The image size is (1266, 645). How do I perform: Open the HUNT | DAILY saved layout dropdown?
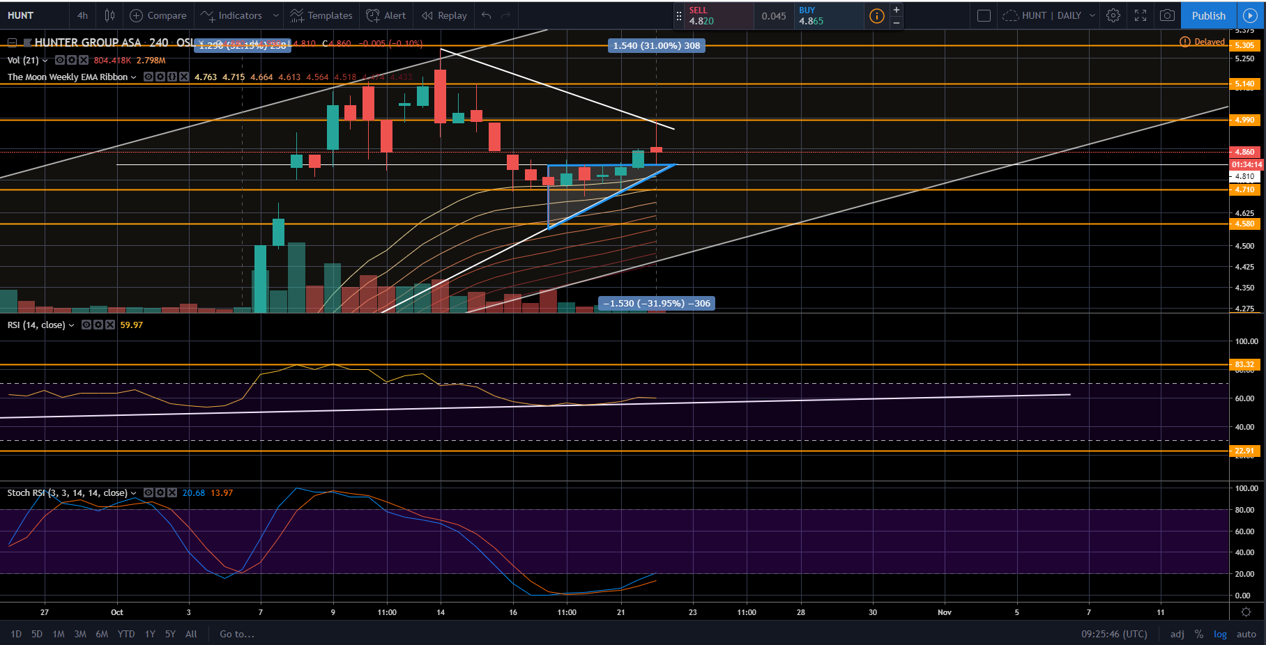(1049, 15)
